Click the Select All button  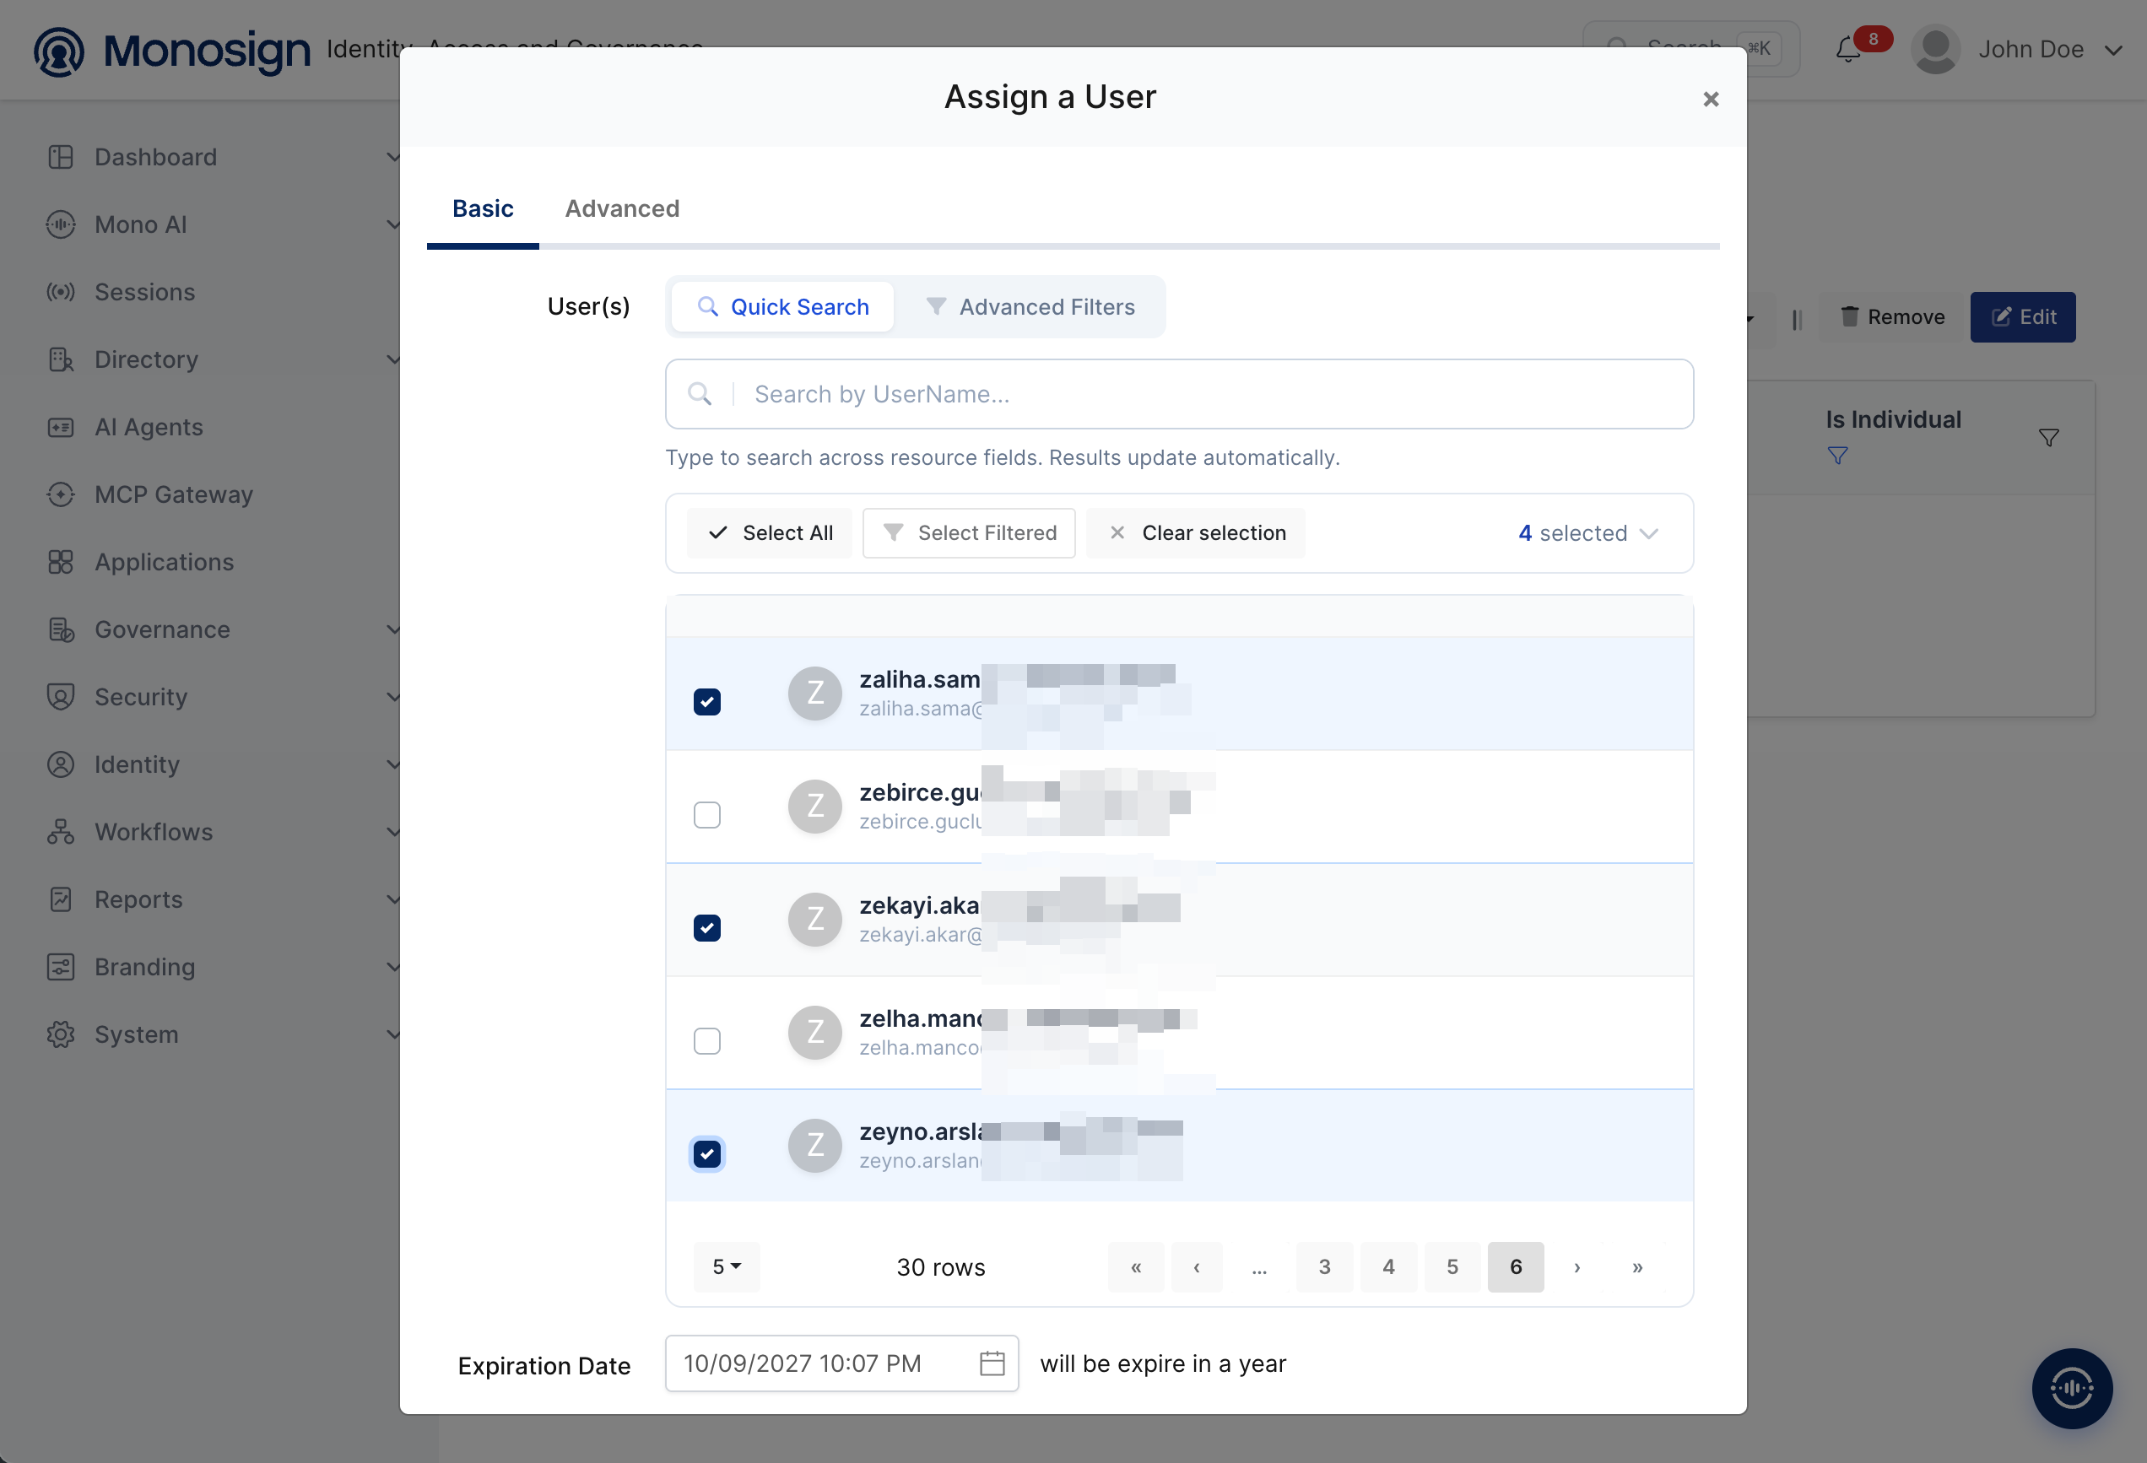point(770,533)
